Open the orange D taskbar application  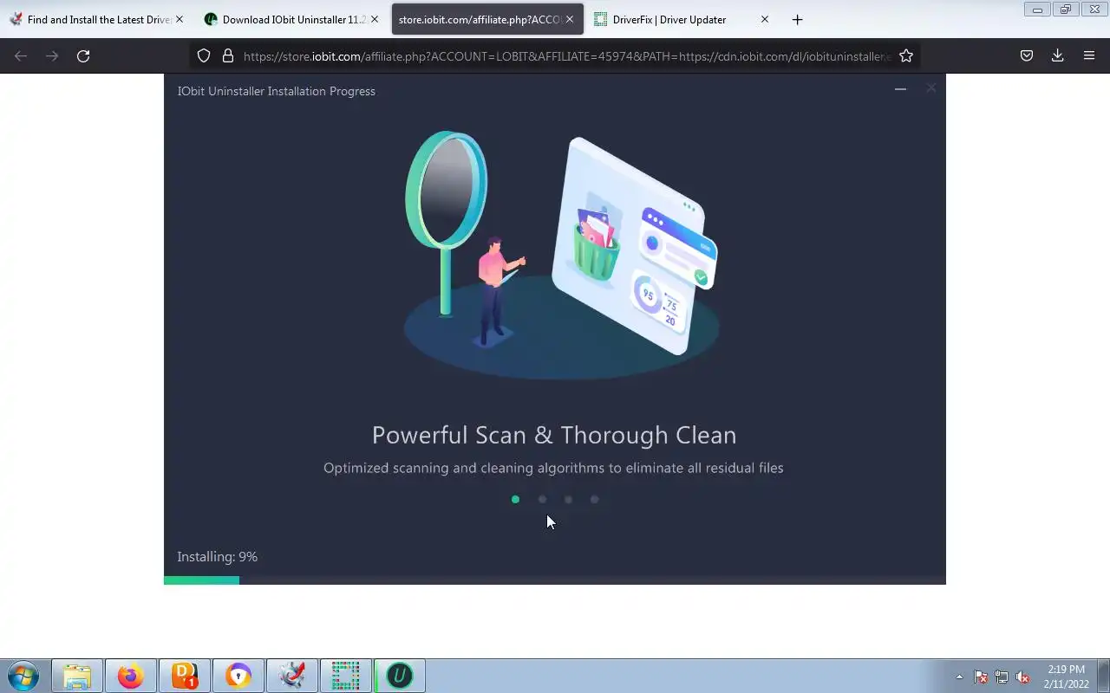[x=185, y=676]
